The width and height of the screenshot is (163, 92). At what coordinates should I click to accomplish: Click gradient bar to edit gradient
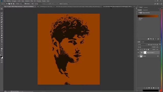(x=148, y=16)
